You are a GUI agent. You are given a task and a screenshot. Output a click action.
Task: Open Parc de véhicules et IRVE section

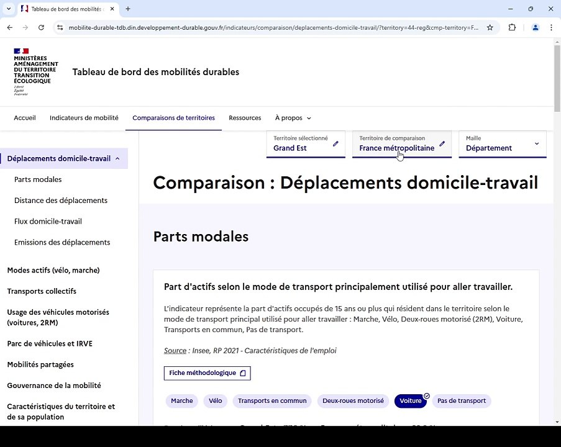(50, 344)
